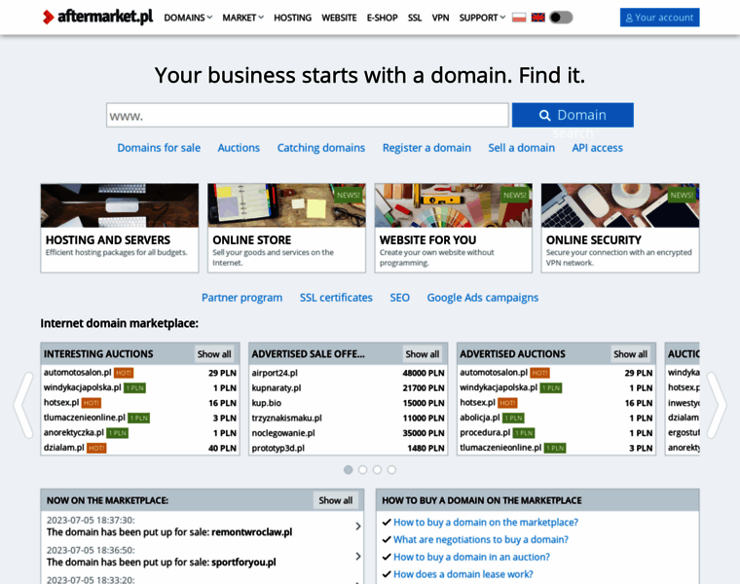Screen dimensions: 740x584
Task: Read What are negotiations to buy a domain
Action: point(481,539)
